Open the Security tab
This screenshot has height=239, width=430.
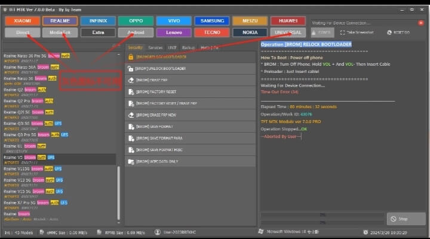(x=136, y=47)
